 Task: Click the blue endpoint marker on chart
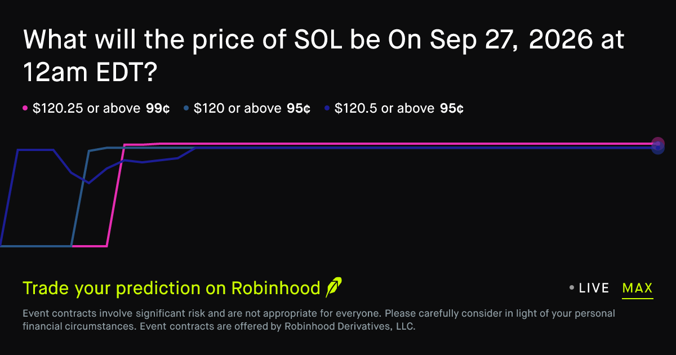pyautogui.click(x=657, y=148)
